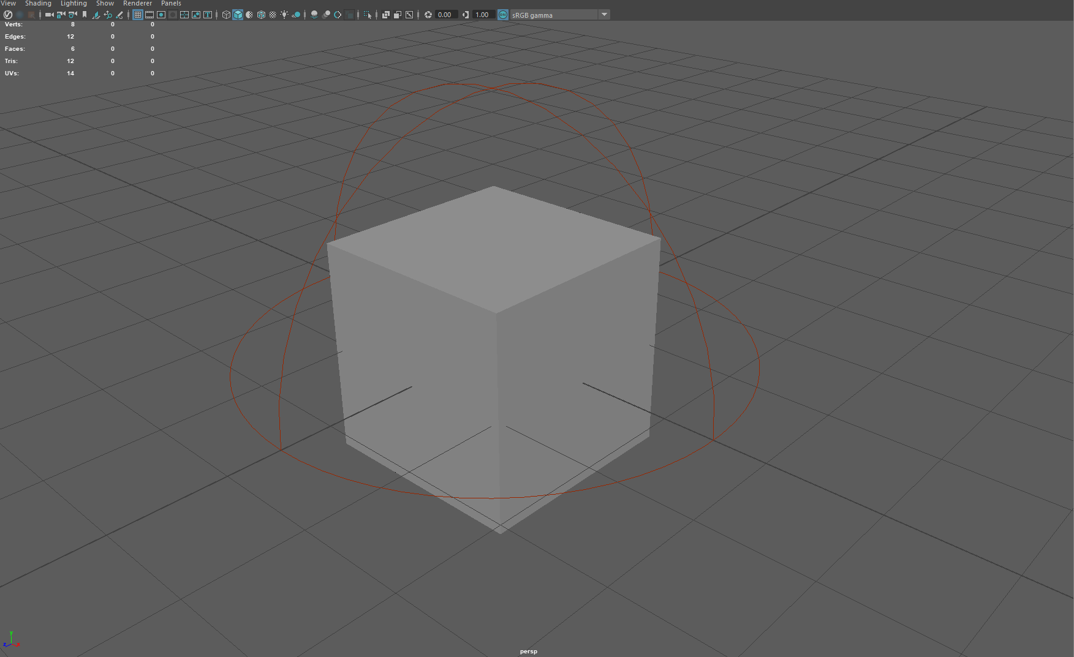Open the Renderer menu
The image size is (1074, 657).
tap(137, 4)
